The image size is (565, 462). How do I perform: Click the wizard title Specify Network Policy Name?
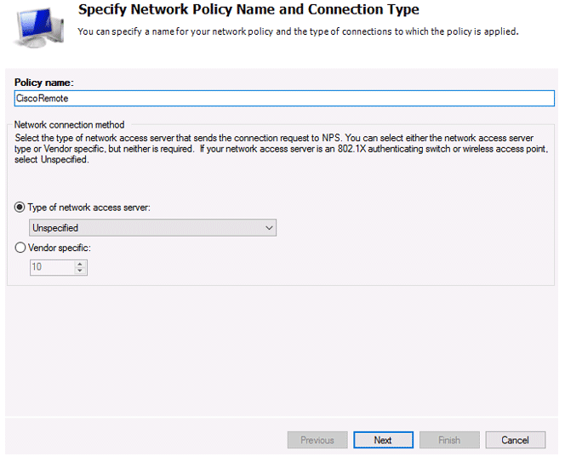coord(248,9)
